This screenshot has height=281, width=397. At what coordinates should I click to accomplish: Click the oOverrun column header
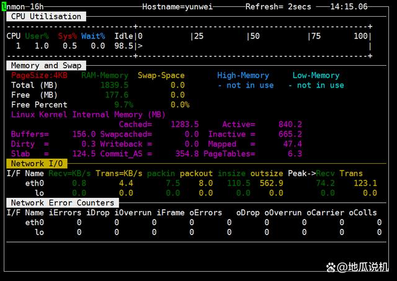(x=283, y=213)
